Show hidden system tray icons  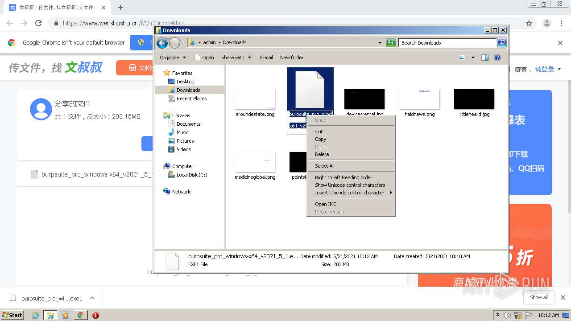[497, 315]
